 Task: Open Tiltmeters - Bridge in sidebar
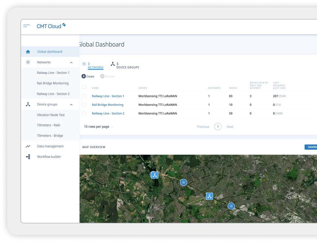coord(50,136)
